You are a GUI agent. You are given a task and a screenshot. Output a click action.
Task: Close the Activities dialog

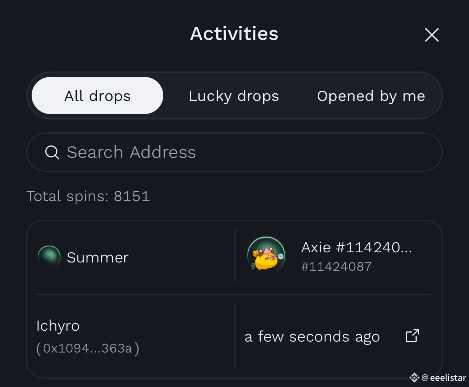[432, 35]
